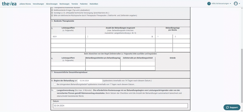Screen dimensions: 243x112
Task: Expand the Hilfe/Verbesserungen dropdown
Action: pos(221,4)
